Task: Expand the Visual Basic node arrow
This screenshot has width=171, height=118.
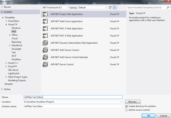Action: coord(6,21)
